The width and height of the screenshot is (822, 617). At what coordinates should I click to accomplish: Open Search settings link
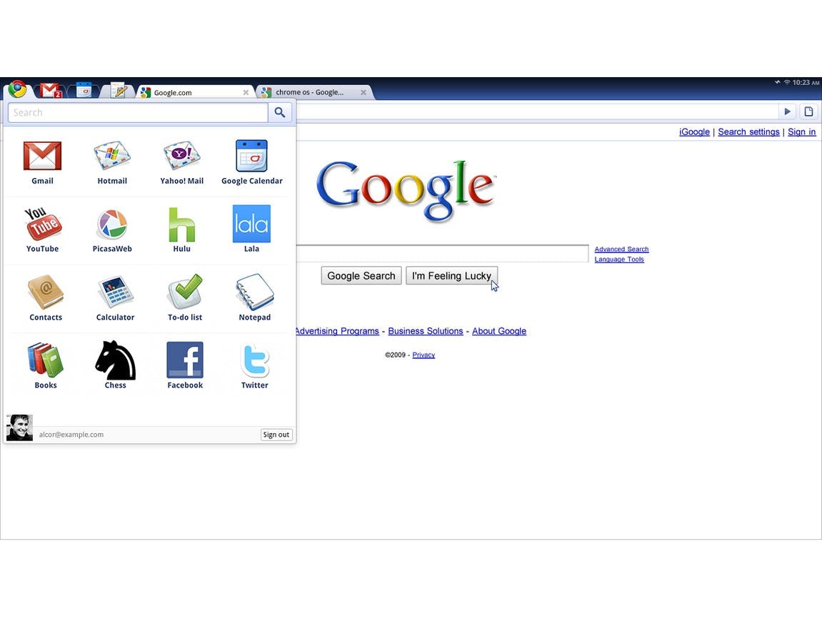pos(748,132)
